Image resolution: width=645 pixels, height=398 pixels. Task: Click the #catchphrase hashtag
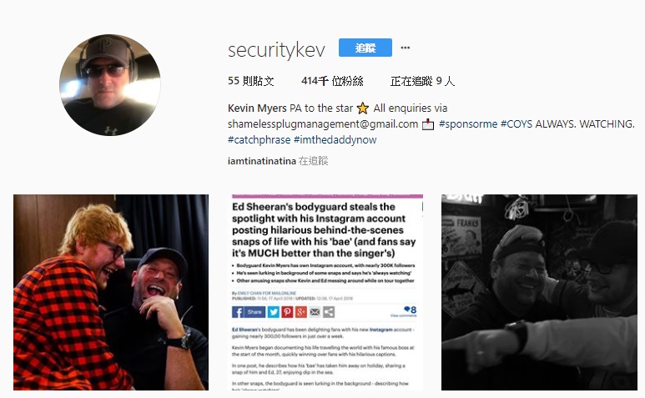[x=259, y=140]
